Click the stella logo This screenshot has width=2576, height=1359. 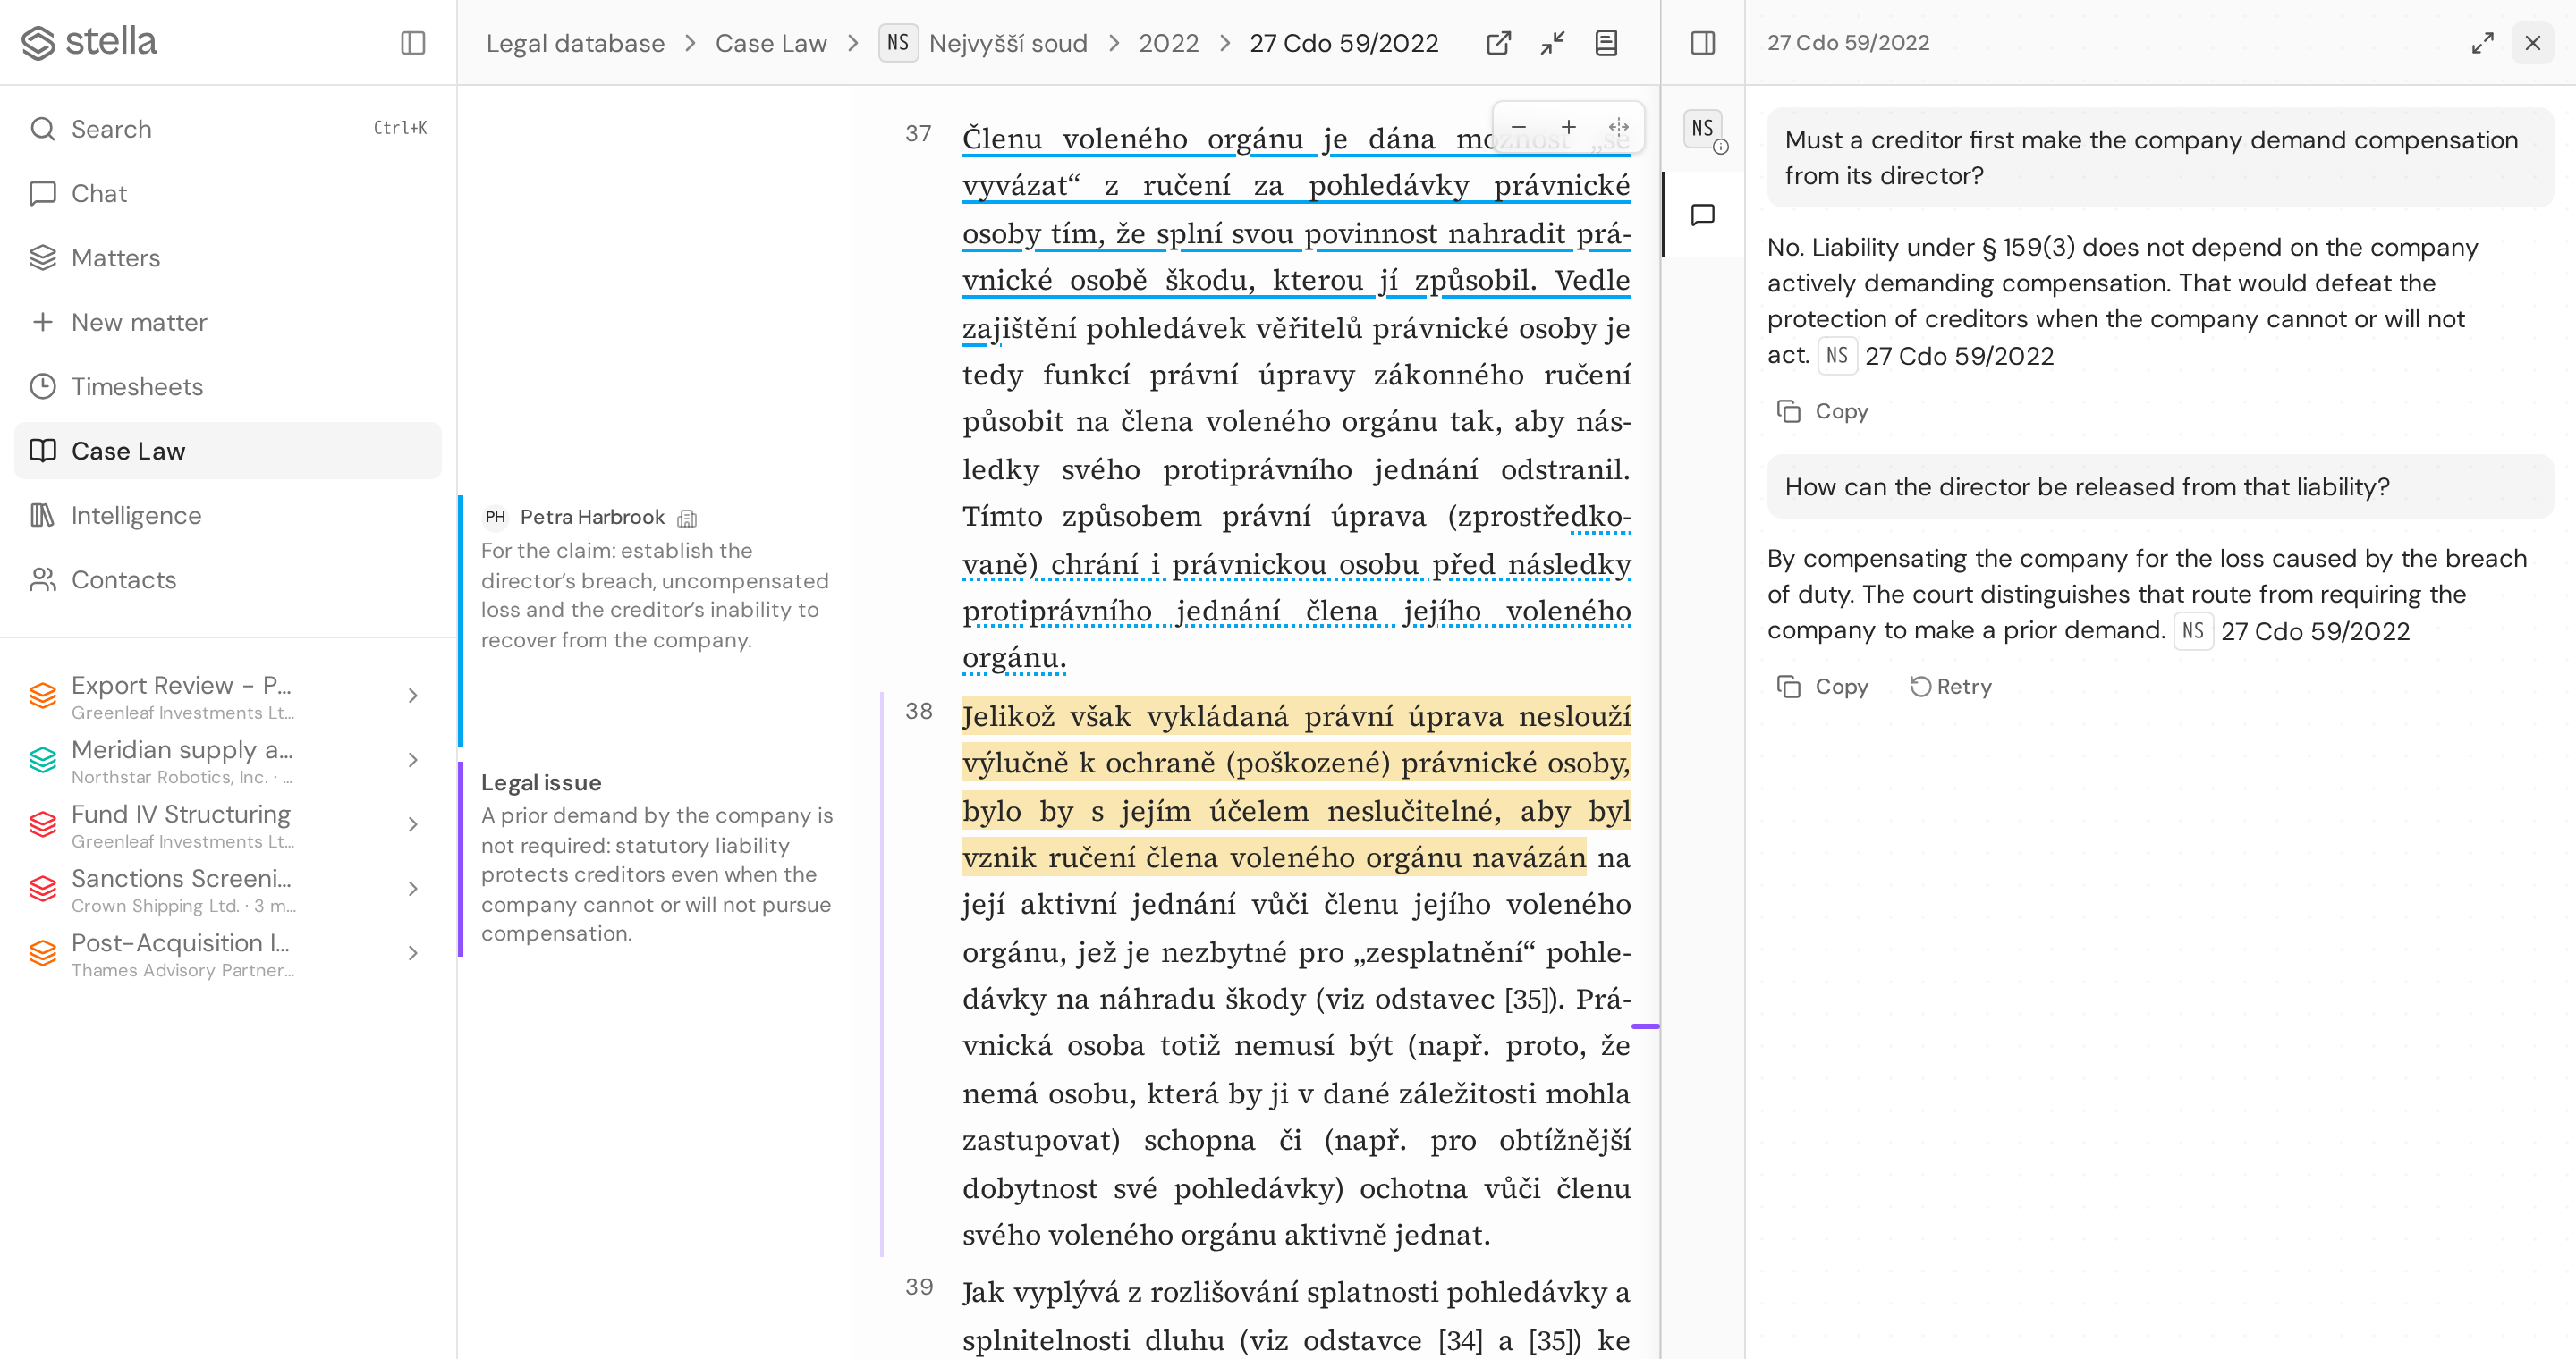pyautogui.click(x=89, y=42)
